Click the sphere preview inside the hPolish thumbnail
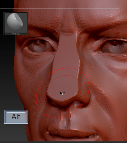The height and width of the screenshot is (143, 127). (x=15, y=21)
